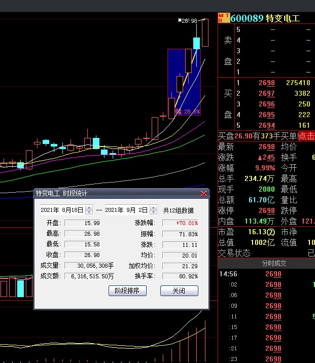This screenshot has width=315, height=363.
Task: Decrease the end date with down arrow
Action: 154,212
